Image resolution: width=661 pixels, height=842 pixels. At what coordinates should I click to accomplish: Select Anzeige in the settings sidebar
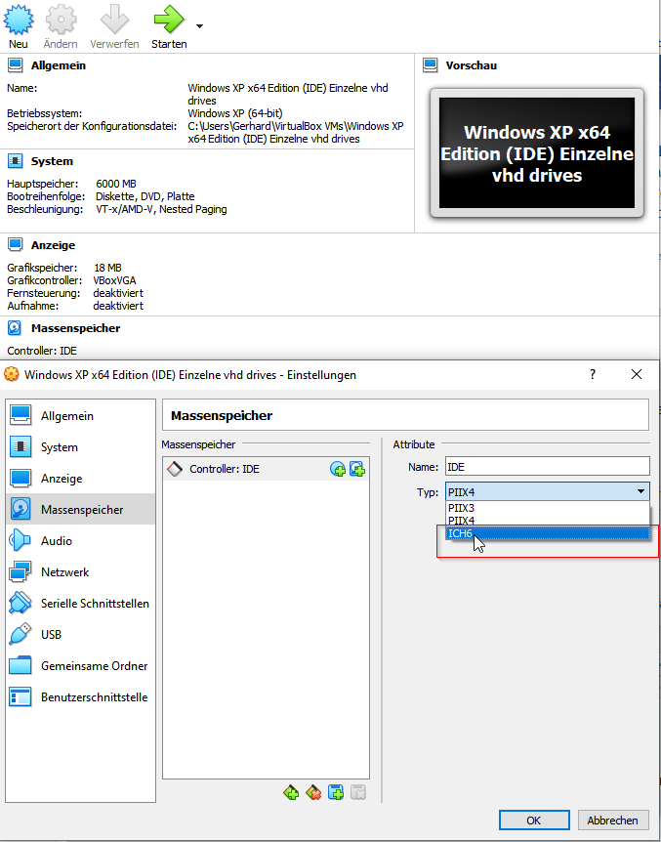(80, 478)
